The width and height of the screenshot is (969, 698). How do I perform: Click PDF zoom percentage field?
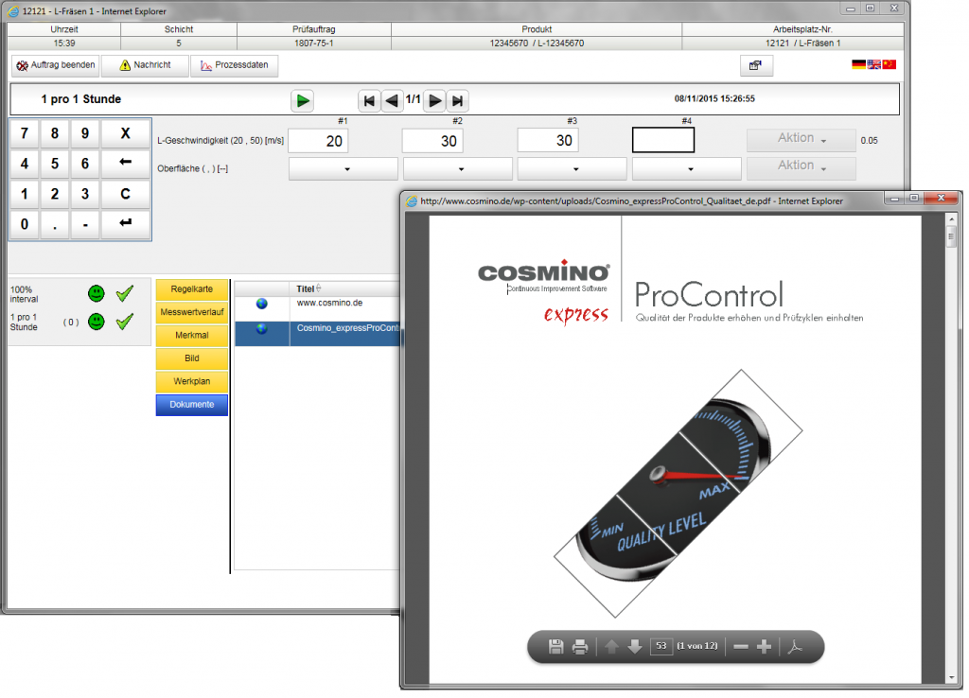pos(661,646)
